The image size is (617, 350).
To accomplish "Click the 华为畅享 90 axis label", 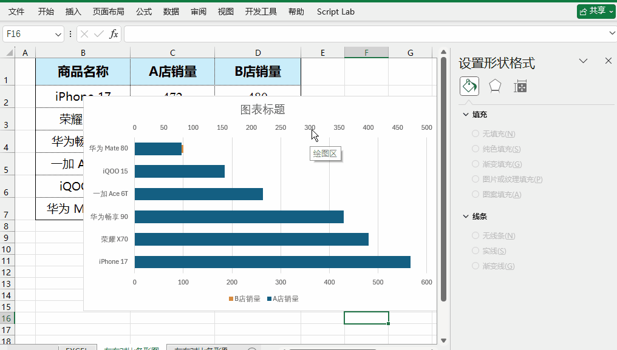I will [109, 217].
